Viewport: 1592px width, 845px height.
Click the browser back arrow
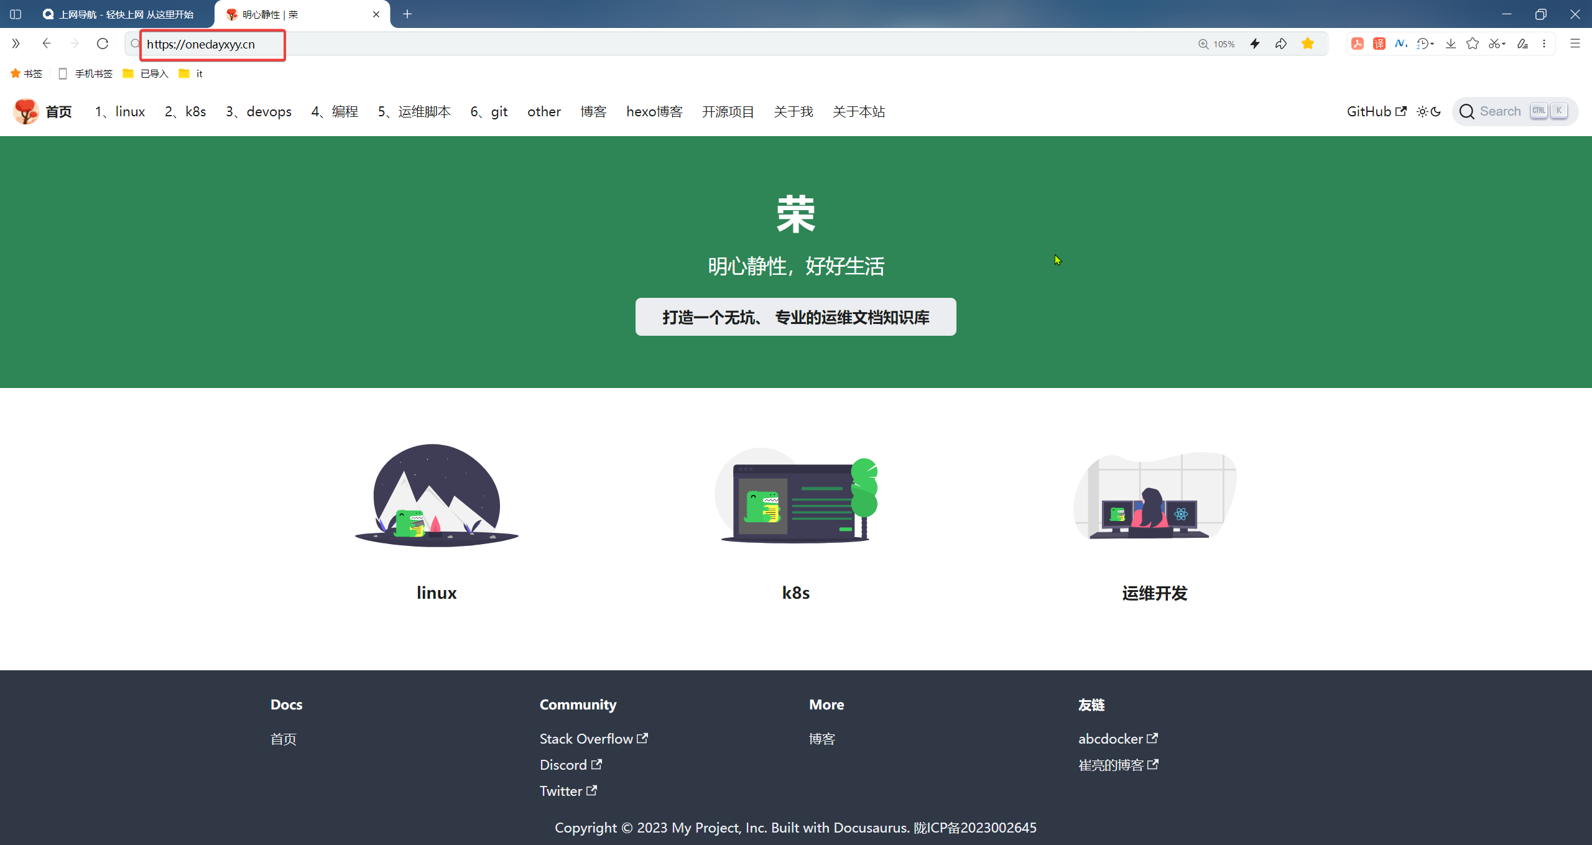point(46,44)
